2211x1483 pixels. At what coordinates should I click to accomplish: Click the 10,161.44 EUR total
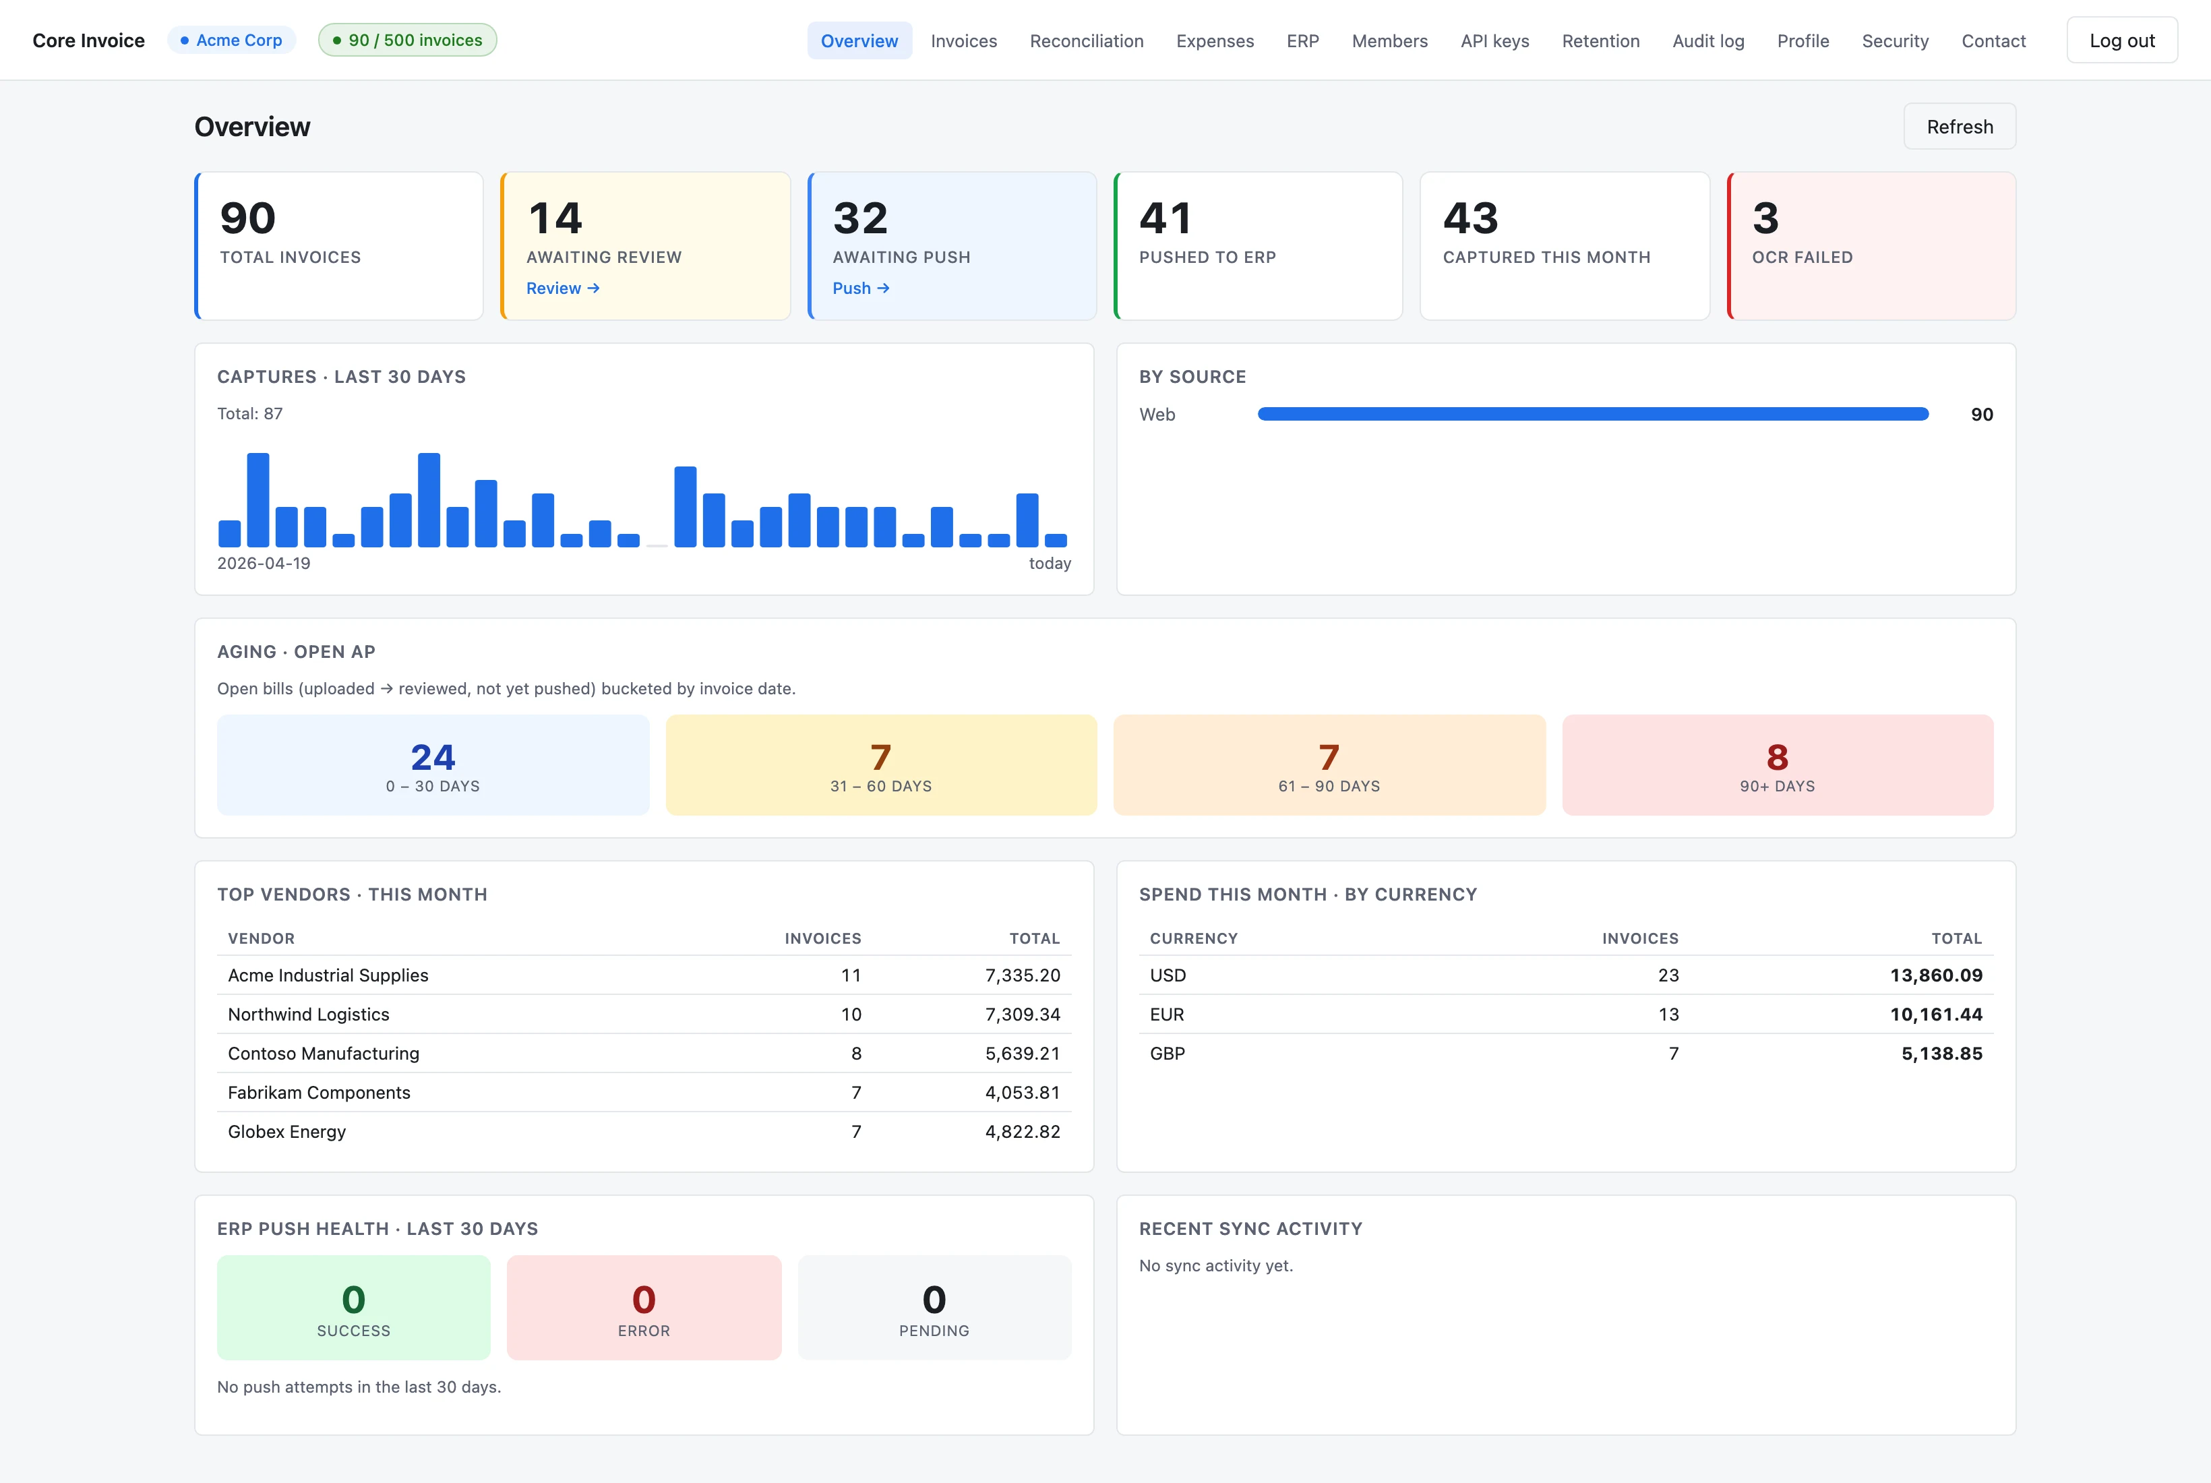[x=1936, y=1014]
